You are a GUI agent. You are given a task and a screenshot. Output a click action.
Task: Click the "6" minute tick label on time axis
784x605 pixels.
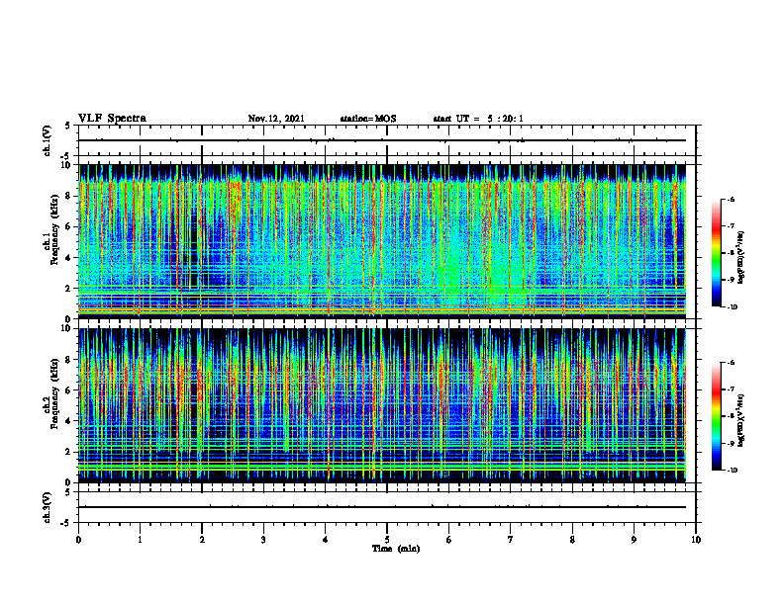(448, 539)
